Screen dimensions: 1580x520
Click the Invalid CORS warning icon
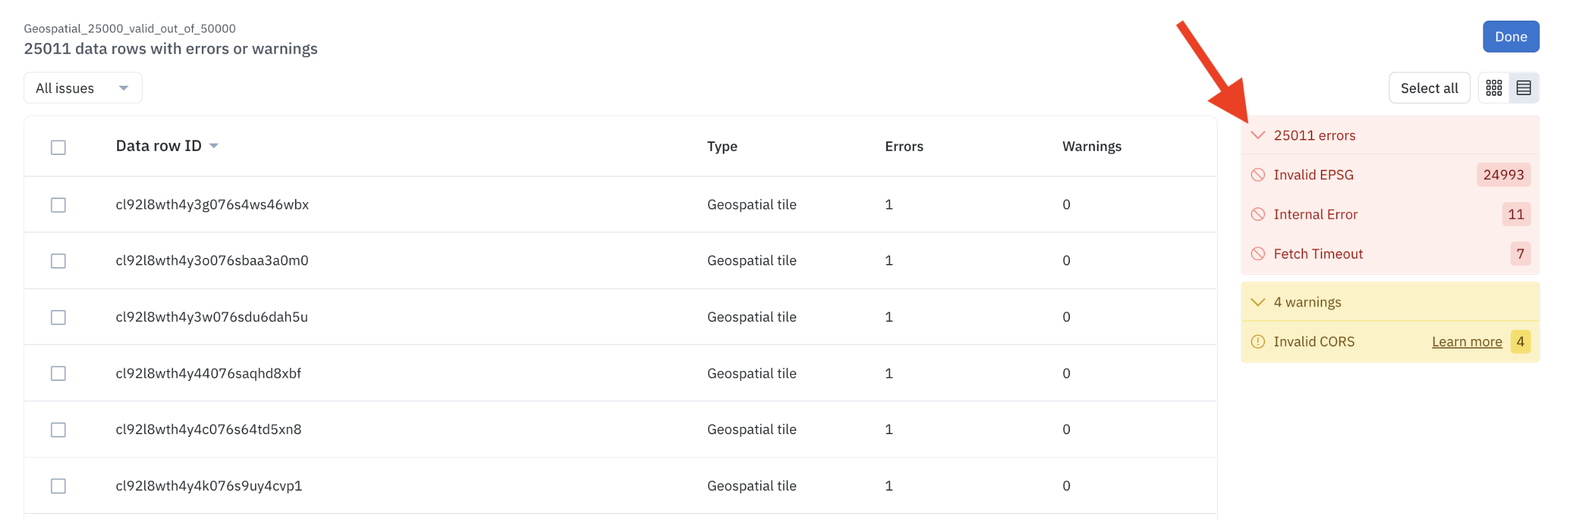click(x=1258, y=342)
